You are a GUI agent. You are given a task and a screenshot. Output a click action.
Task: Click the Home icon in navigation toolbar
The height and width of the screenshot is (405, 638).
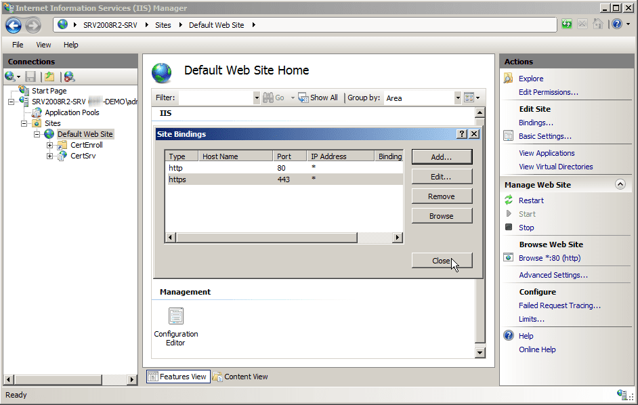click(598, 24)
